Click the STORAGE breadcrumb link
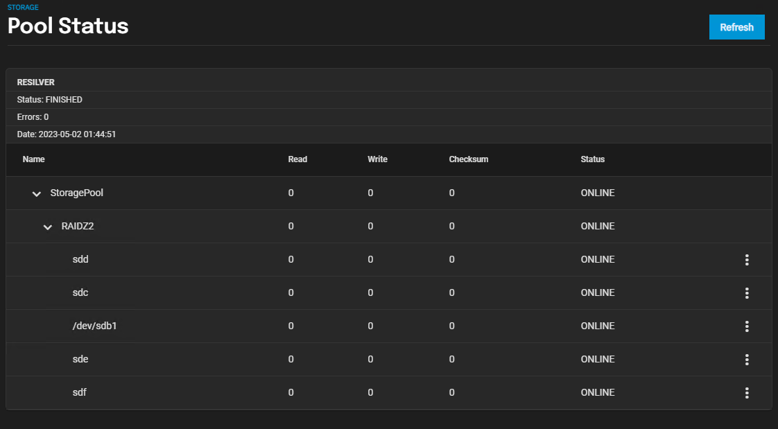 [x=23, y=7]
